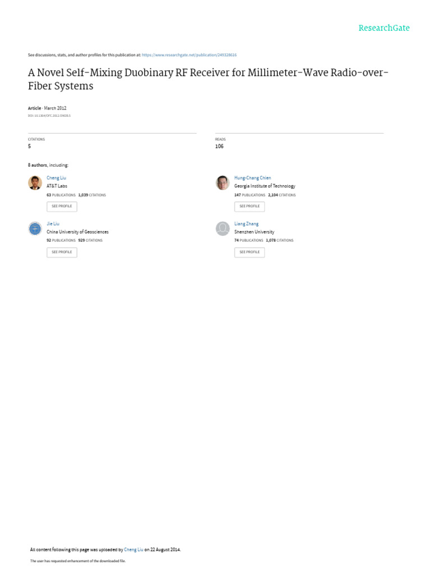Click the reads count of 106

pyautogui.click(x=219, y=147)
